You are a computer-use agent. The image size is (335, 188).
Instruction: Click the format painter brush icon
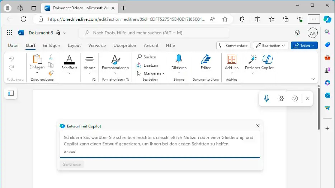click(x=51, y=73)
